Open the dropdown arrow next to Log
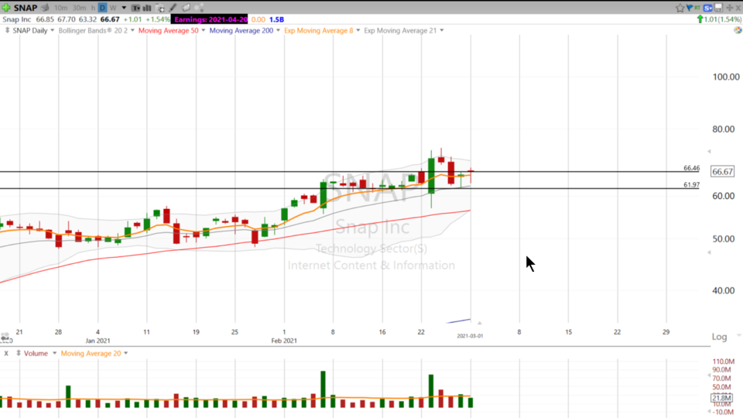 point(738,335)
